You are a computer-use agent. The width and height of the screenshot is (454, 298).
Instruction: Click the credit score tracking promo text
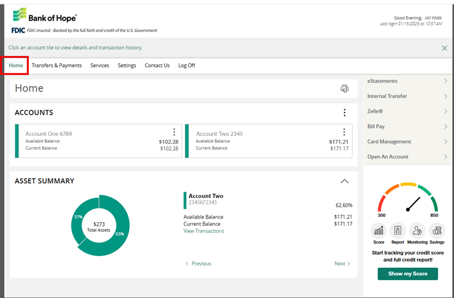tap(408, 256)
